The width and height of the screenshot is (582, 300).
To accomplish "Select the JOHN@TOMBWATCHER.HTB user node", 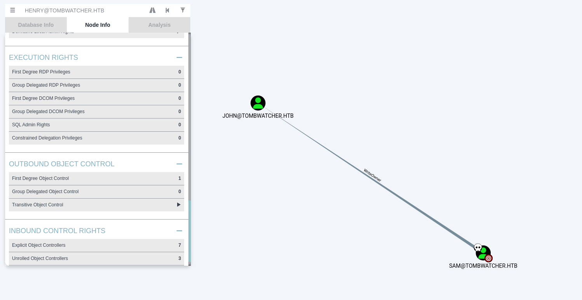I will click(258, 103).
